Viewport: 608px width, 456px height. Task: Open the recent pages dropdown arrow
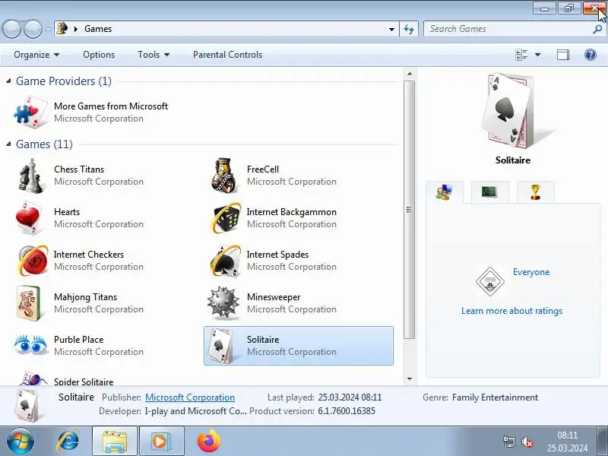pos(48,29)
